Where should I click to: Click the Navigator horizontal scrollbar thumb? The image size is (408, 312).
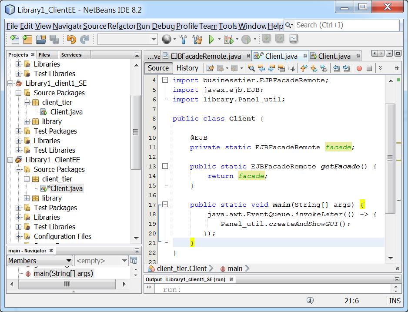[x=67, y=284]
